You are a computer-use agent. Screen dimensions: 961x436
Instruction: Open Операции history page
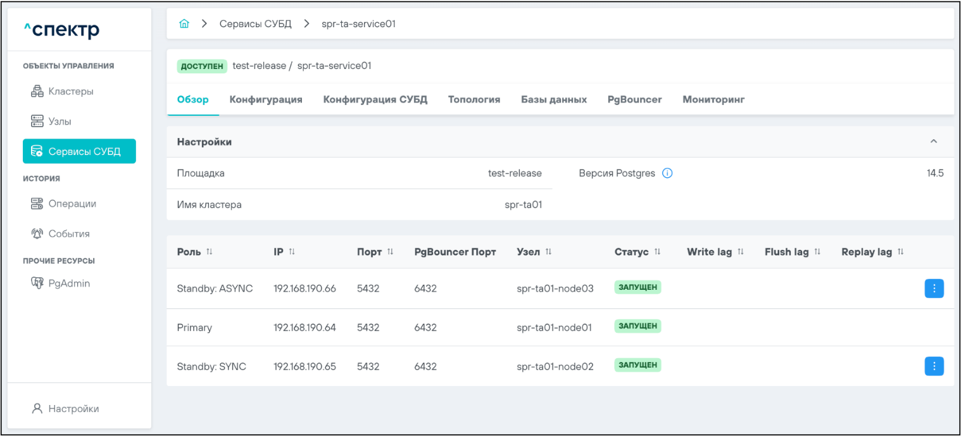(72, 204)
